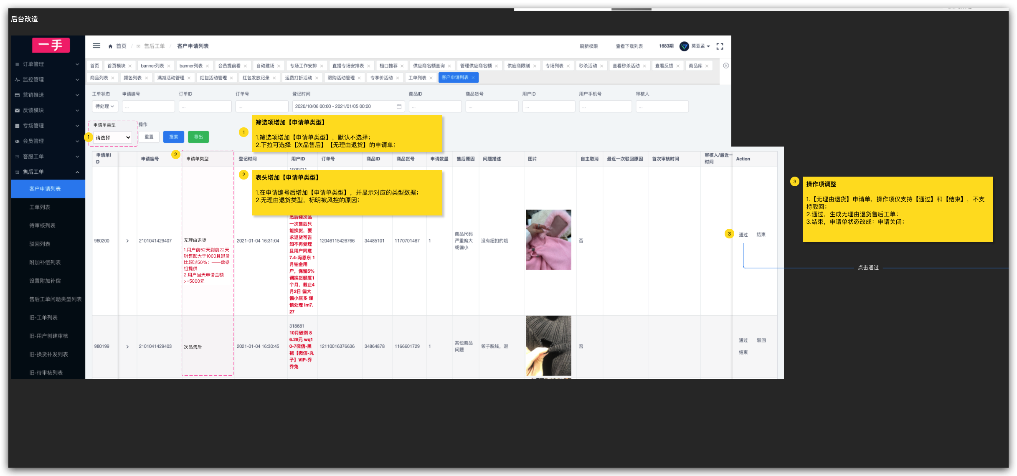Expand the 反馈模块 sidebar menu
The width and height of the screenshot is (1017, 476).
(x=77, y=111)
